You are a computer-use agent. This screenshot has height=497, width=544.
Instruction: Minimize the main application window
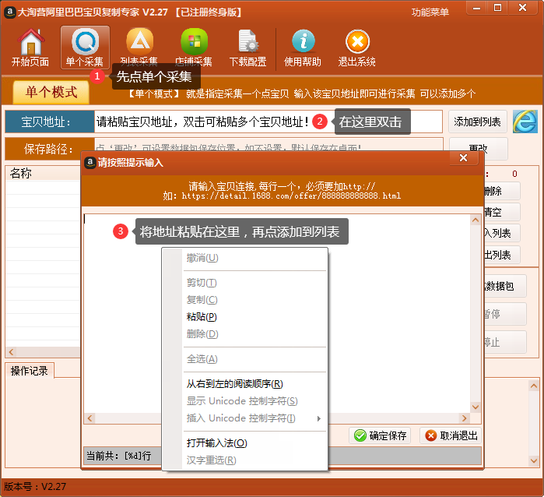(x=477, y=8)
